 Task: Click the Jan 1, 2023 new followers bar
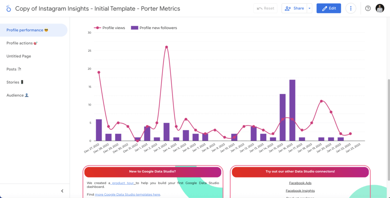click(x=147, y=133)
